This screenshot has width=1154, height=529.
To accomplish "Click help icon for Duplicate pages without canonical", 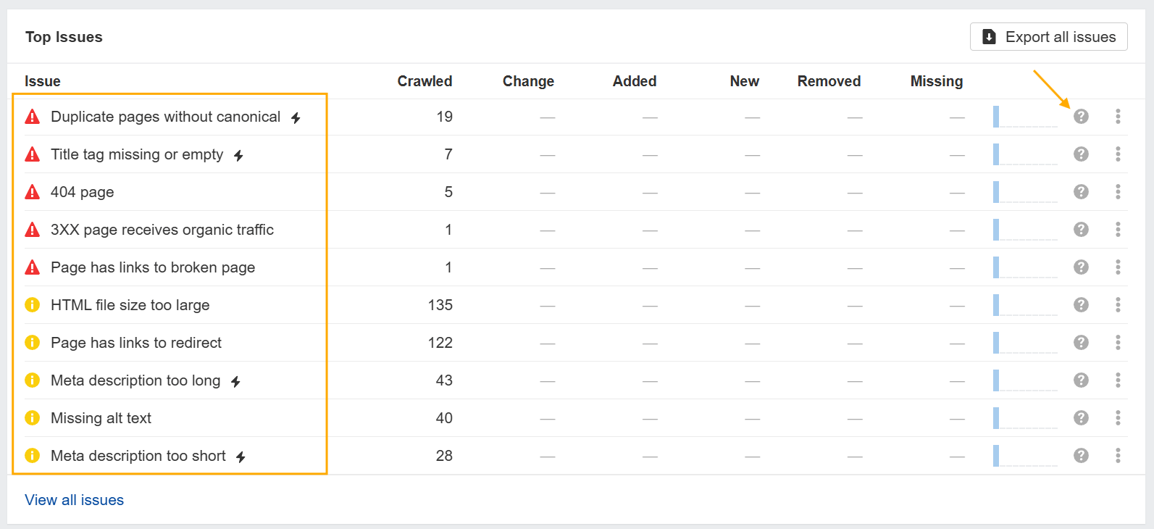I will (x=1081, y=117).
